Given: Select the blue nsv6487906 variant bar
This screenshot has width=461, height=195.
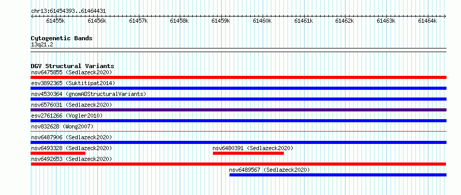Looking at the screenshot, I should (238, 142).
